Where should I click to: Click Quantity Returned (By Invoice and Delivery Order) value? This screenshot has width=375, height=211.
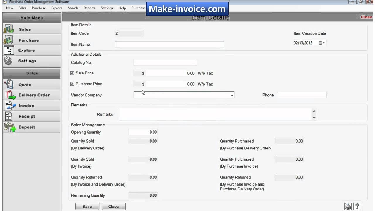click(143, 177)
